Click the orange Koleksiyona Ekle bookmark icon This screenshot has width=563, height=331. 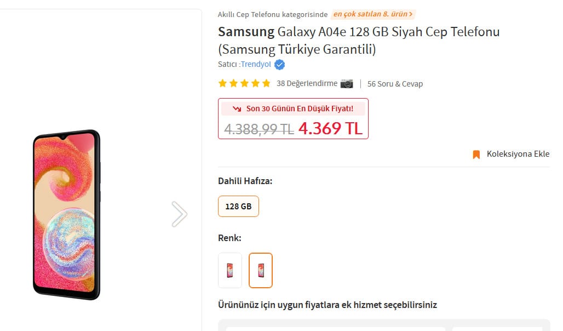click(476, 155)
